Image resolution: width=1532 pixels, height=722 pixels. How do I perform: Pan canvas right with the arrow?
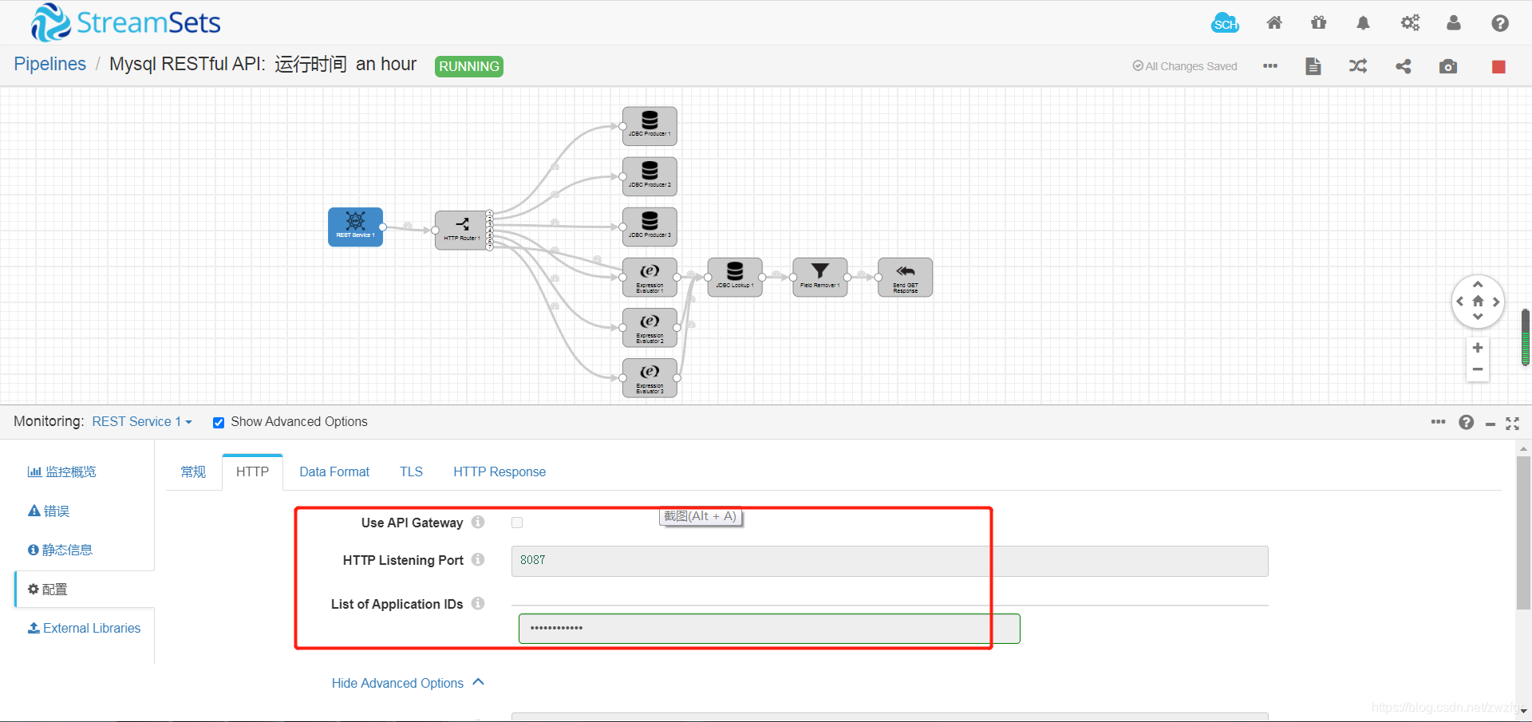coord(1496,302)
